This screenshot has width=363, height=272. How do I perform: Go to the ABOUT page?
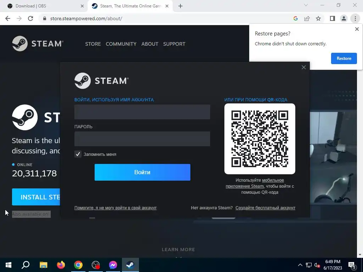(x=150, y=44)
